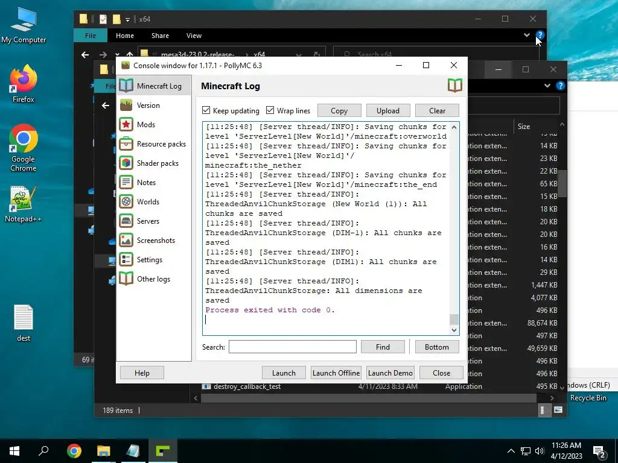Select the Notes page icon
Viewport: 618px width, 463px height.
tap(126, 182)
